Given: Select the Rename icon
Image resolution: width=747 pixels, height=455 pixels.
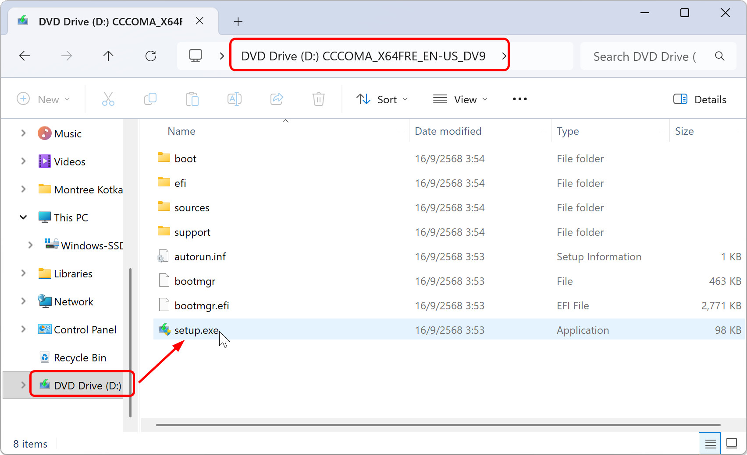Looking at the screenshot, I should tap(235, 99).
